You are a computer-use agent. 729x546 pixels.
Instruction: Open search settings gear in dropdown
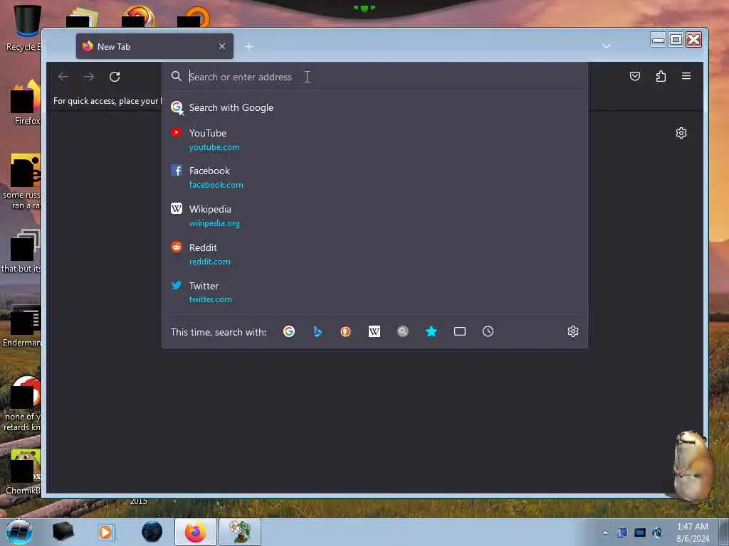pyautogui.click(x=573, y=331)
